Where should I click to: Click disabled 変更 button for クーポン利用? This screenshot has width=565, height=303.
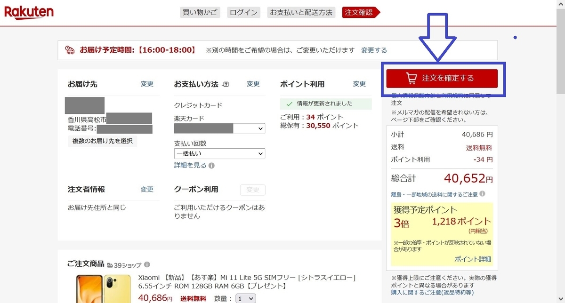pos(253,190)
